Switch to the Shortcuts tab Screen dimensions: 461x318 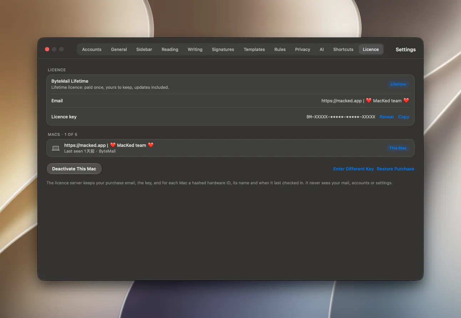(x=343, y=50)
